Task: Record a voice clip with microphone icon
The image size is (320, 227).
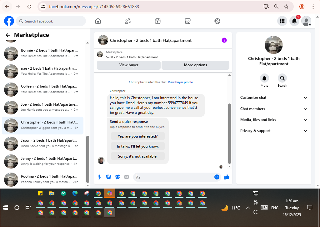Action: [x=99, y=177]
